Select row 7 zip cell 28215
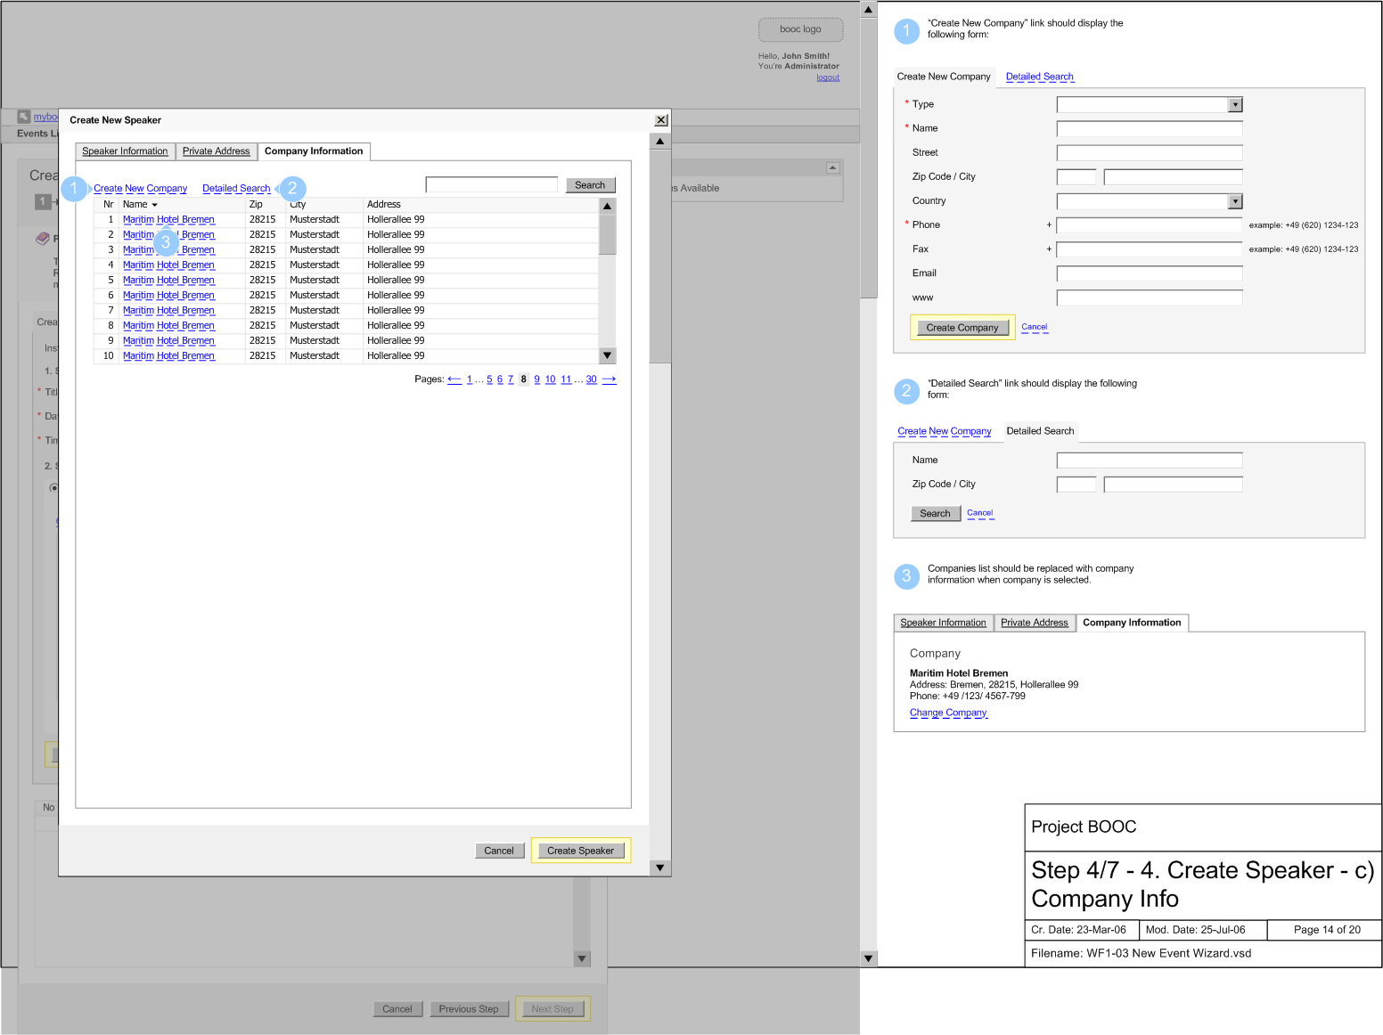 [x=263, y=311]
